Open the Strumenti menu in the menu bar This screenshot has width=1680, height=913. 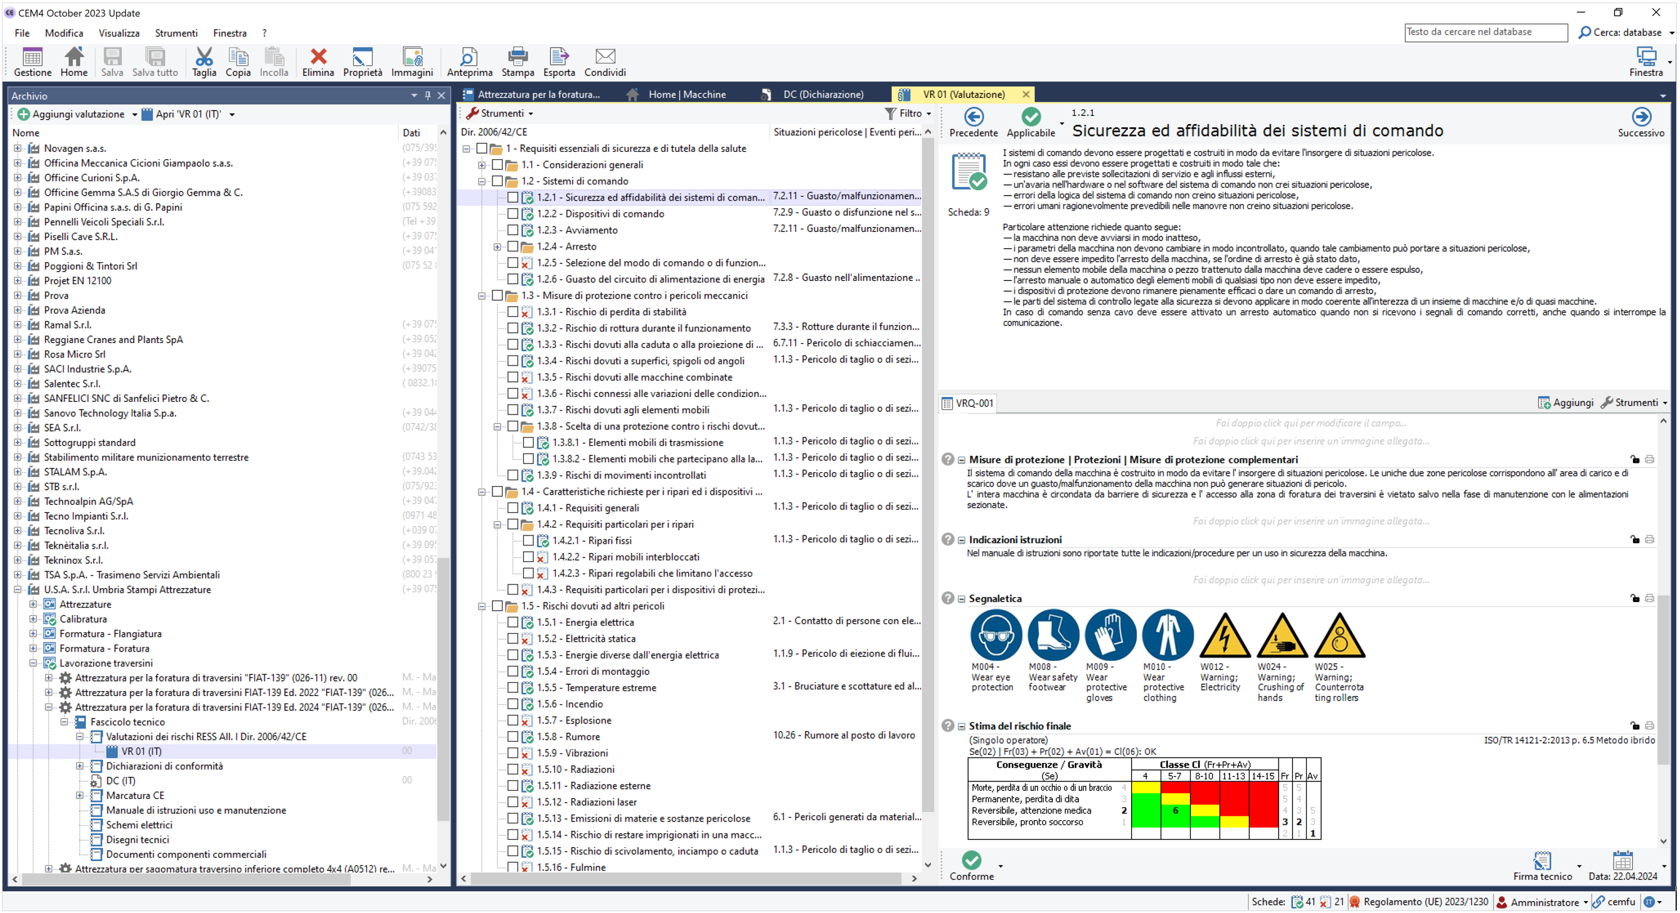click(x=176, y=33)
